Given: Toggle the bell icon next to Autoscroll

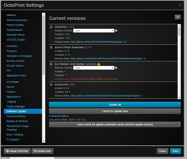Looking at the screenshot, I should (51, 85).
